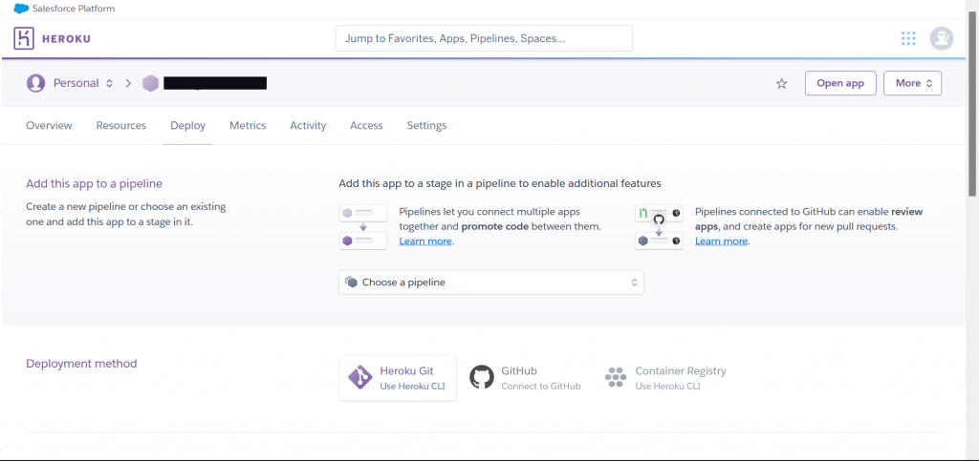The height and width of the screenshot is (461, 979).
Task: Click the Heroku logo icon
Action: 24,38
